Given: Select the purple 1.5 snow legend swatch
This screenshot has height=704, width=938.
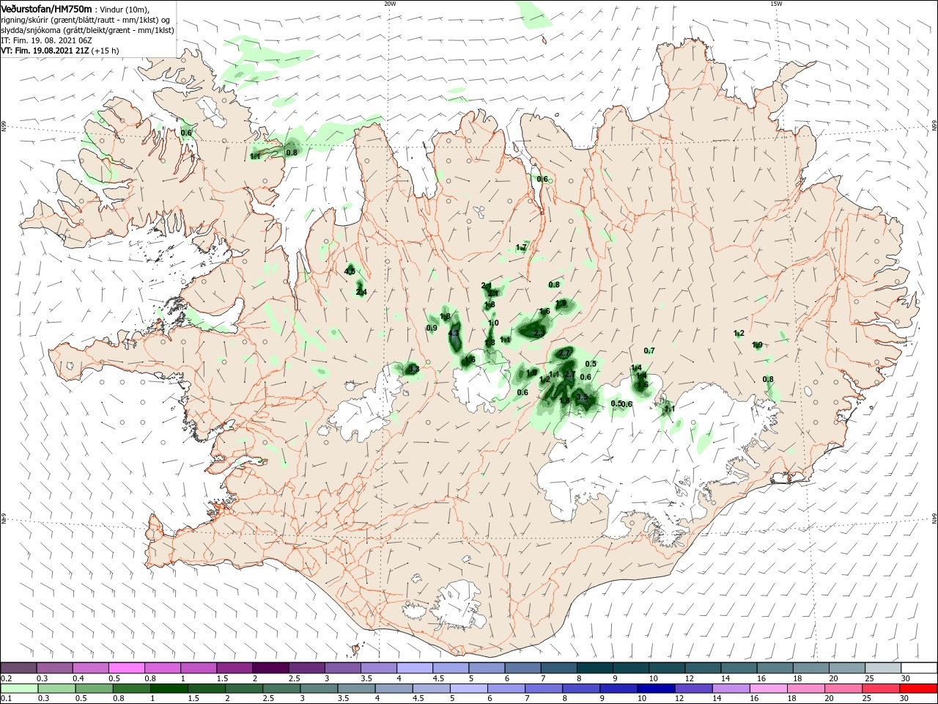Looking at the screenshot, I should pyautogui.click(x=234, y=667).
